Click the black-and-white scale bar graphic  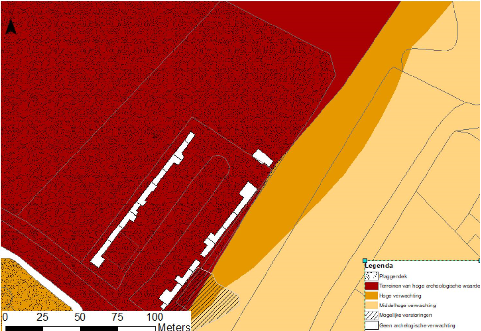(80, 329)
